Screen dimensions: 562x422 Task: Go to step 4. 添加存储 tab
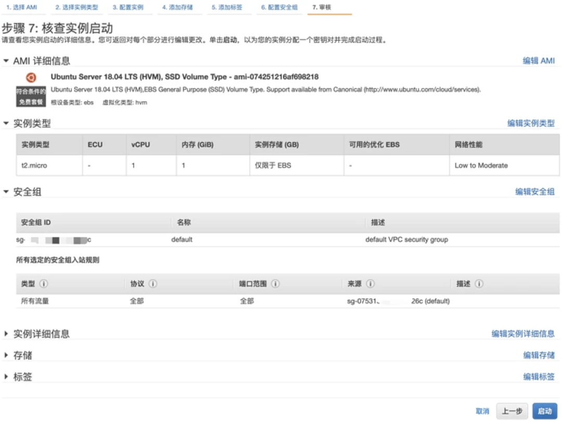tap(177, 7)
